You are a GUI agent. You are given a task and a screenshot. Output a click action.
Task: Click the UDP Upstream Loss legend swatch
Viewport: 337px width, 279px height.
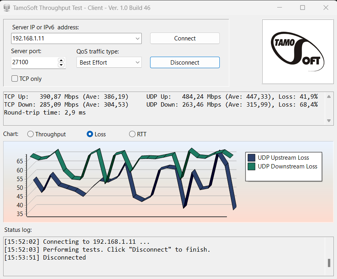coord(251,158)
